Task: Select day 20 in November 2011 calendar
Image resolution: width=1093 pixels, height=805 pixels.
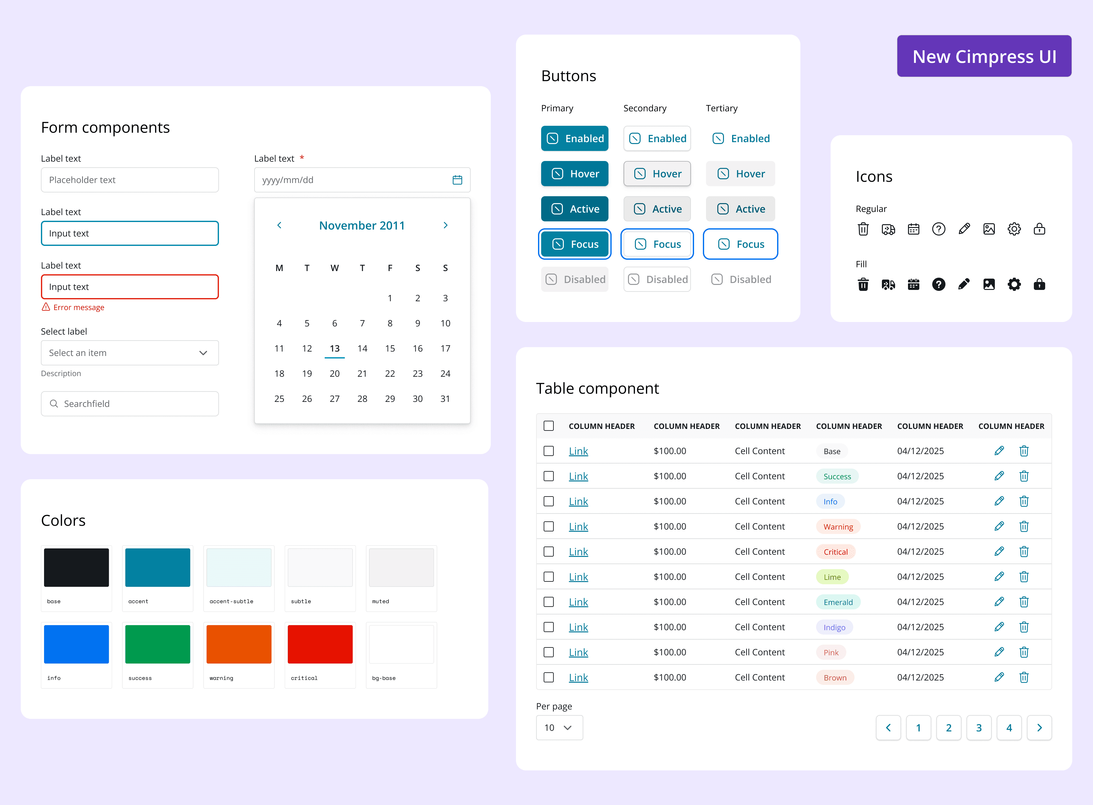Action: coord(334,374)
